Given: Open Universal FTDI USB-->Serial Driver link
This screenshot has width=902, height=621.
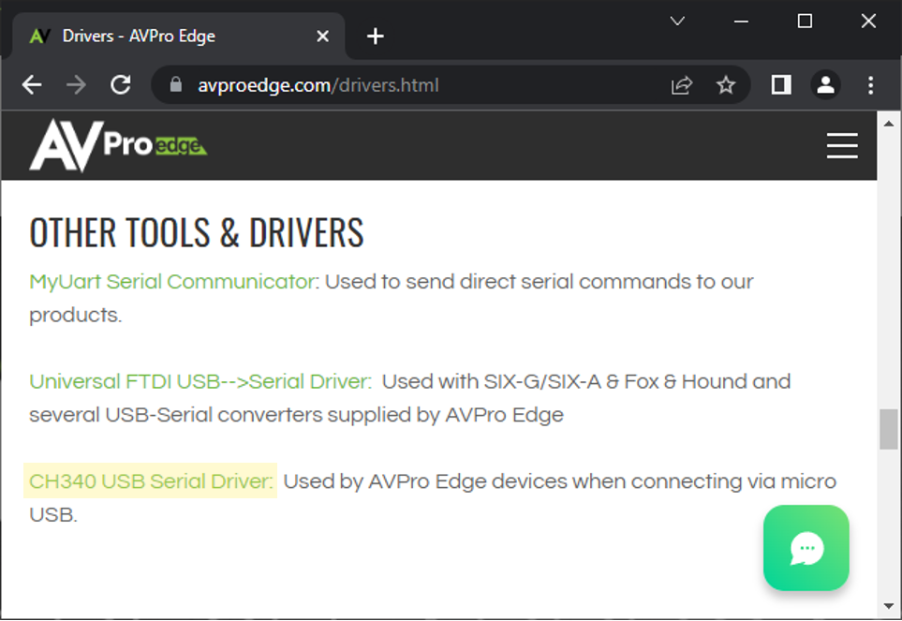Looking at the screenshot, I should (200, 382).
